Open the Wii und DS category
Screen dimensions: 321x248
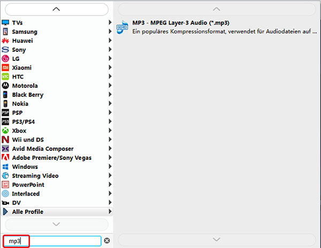(57, 139)
